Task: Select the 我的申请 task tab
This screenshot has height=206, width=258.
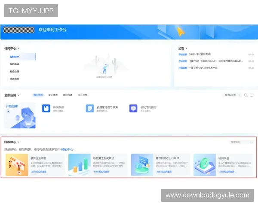Action: (x=14, y=64)
